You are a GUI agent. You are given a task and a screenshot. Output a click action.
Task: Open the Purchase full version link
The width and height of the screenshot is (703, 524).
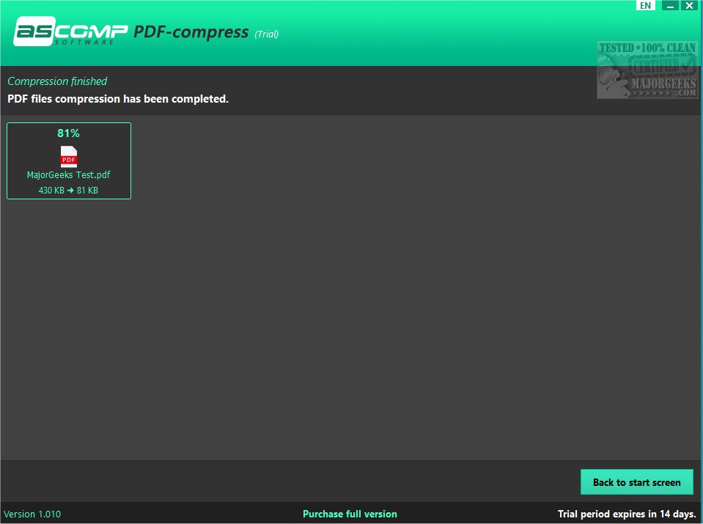click(x=350, y=514)
